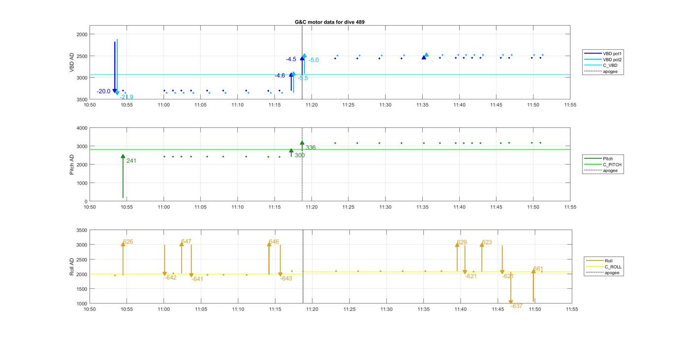Select the C_ROLL legend entry
This screenshot has height=341, width=689.
point(604,267)
